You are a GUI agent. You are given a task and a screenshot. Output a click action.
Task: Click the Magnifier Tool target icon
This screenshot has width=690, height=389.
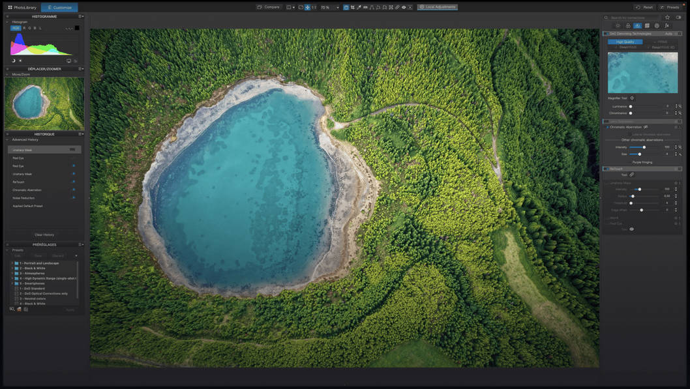632,98
